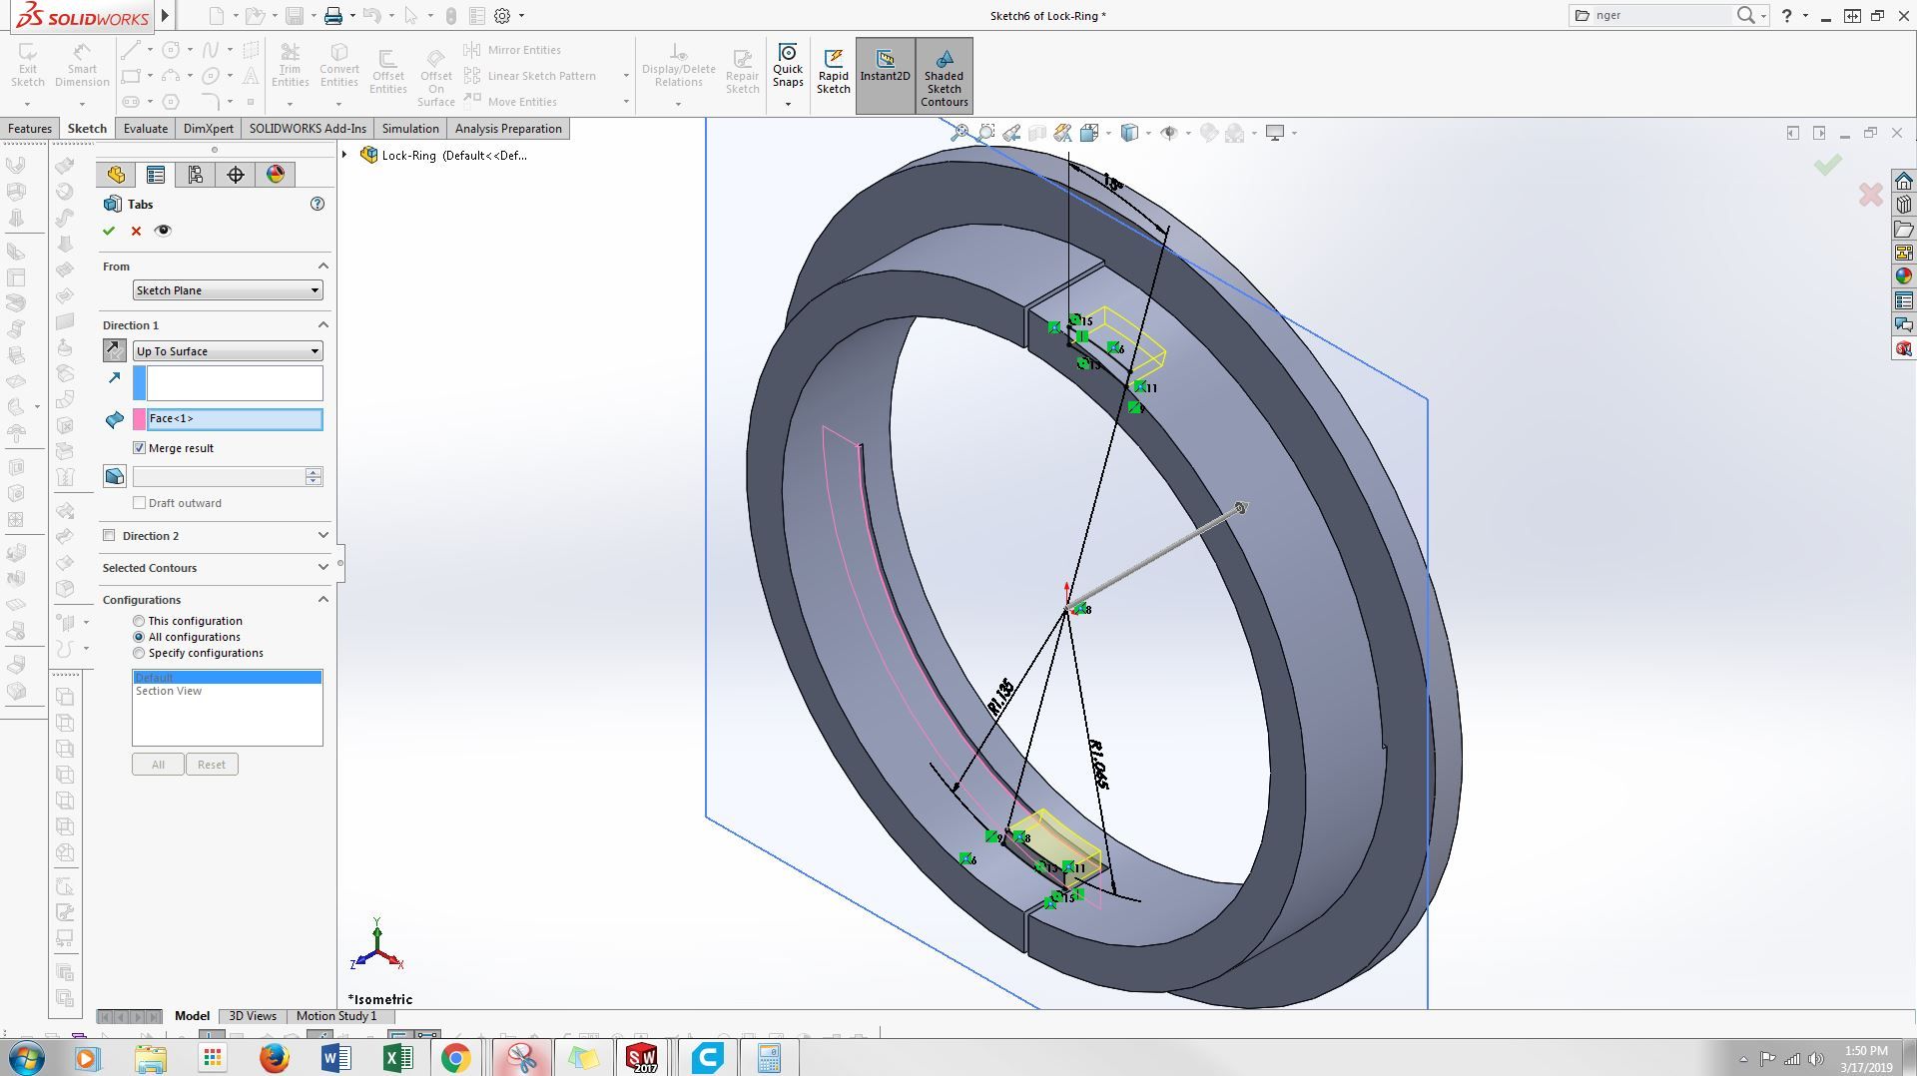Accept the Tabs feature with green checkmark
Viewport: 1917px width, 1076px height.
(109, 231)
